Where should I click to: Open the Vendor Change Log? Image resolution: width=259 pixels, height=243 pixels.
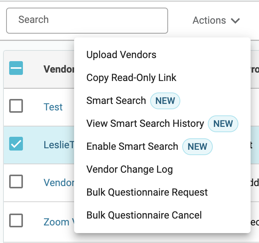129,170
